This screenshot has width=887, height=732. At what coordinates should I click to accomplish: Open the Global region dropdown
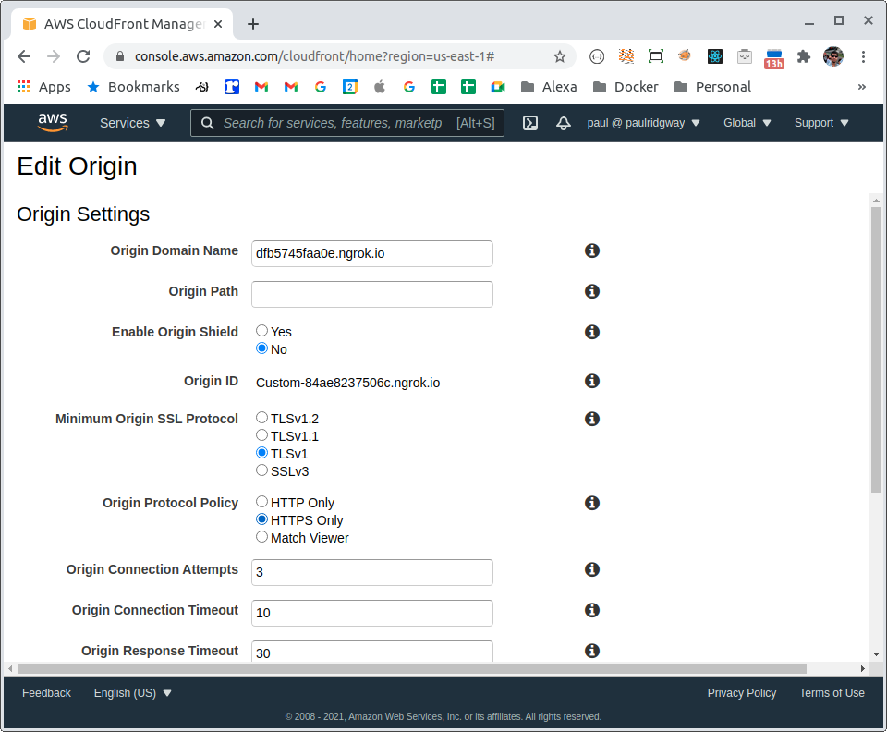pyautogui.click(x=747, y=123)
